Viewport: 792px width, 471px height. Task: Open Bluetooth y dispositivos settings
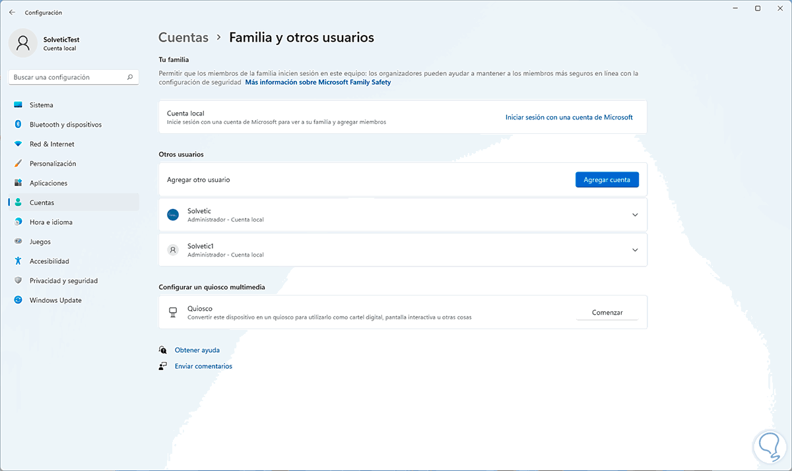[65, 125]
